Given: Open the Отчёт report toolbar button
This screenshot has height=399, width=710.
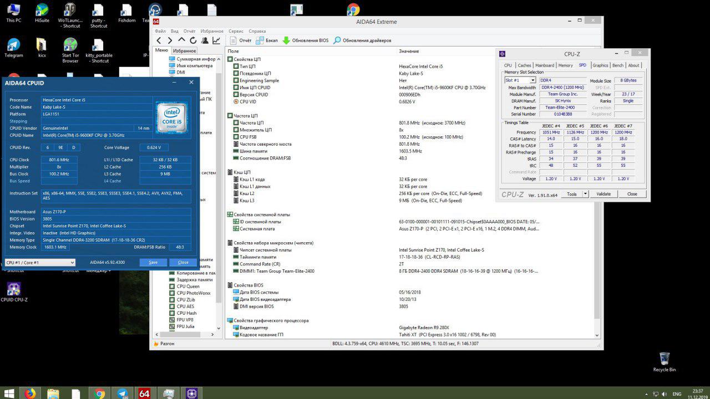Looking at the screenshot, I should 241,40.
